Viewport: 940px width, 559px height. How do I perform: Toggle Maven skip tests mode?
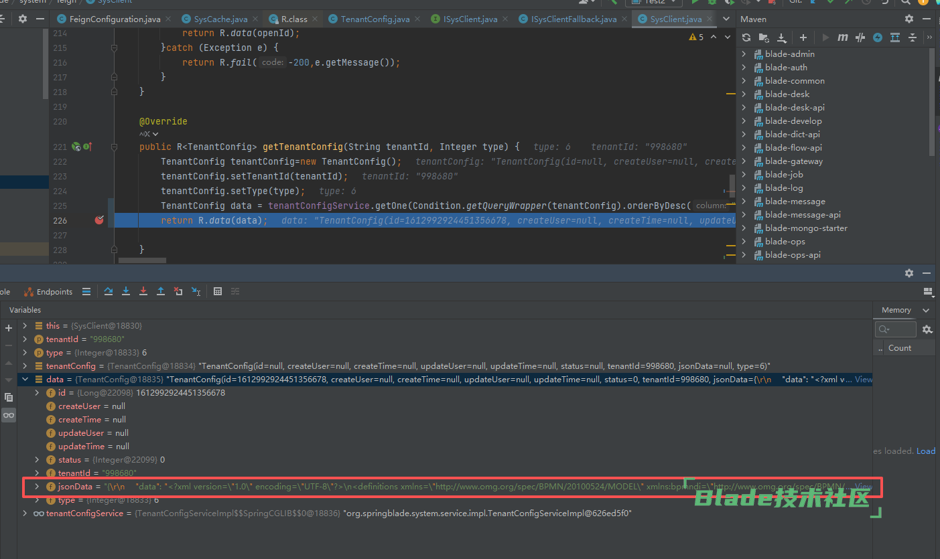[x=877, y=37]
